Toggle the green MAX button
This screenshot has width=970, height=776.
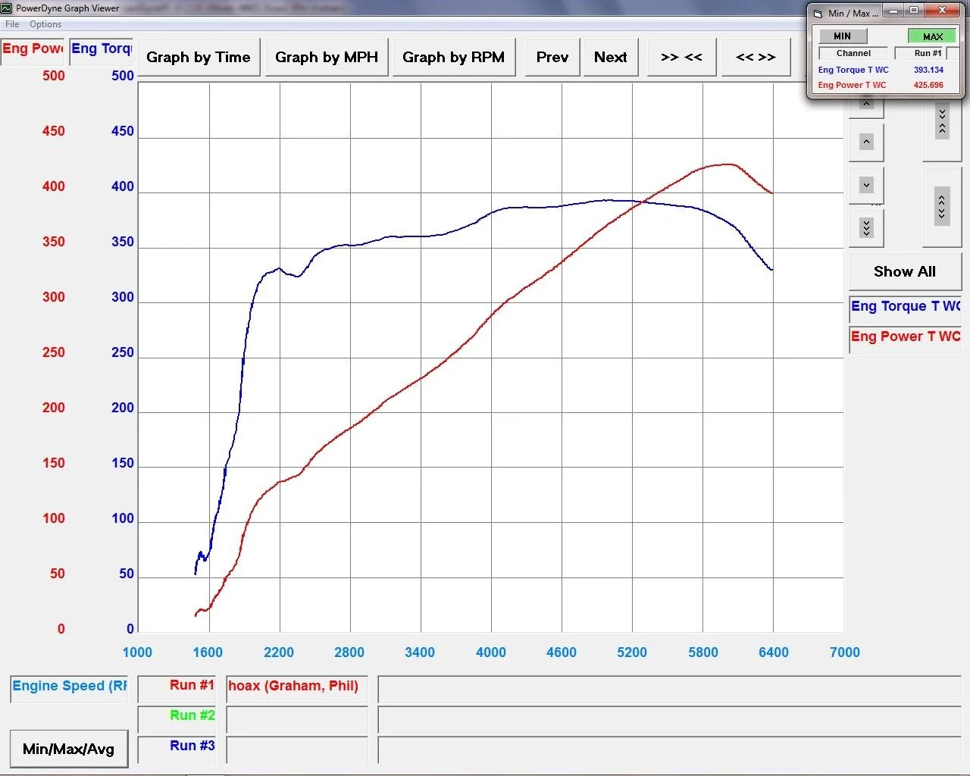tap(932, 36)
